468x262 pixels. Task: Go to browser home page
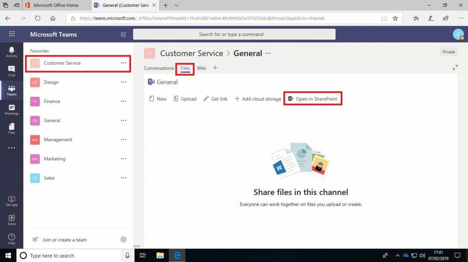click(x=53, y=18)
